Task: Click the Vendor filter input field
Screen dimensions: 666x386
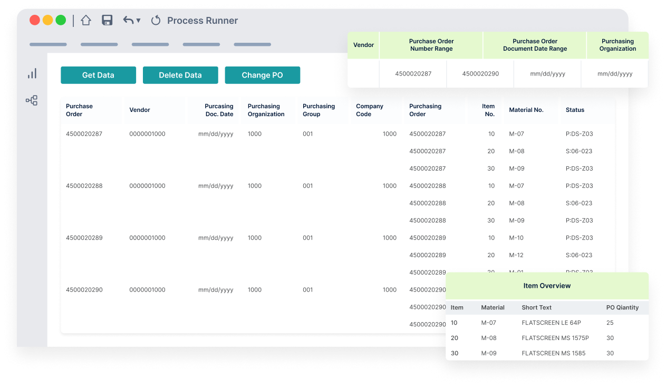Action: pos(363,74)
